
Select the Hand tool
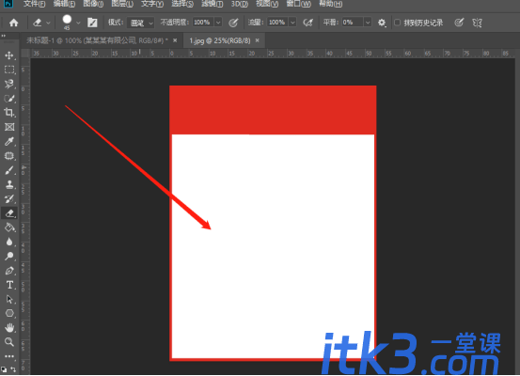9,328
